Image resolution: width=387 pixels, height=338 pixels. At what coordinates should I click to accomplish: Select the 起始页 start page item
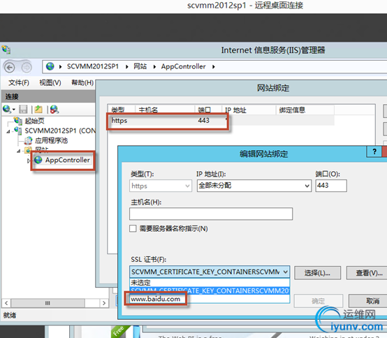click(34, 121)
